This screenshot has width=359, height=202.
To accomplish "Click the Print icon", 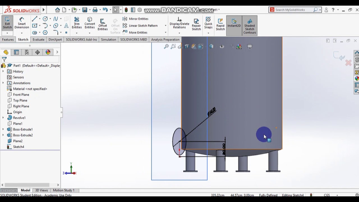I will (x=95, y=10).
